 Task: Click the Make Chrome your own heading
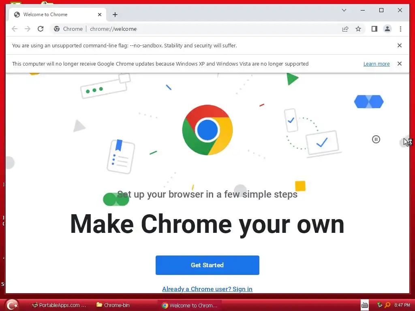pyautogui.click(x=207, y=224)
